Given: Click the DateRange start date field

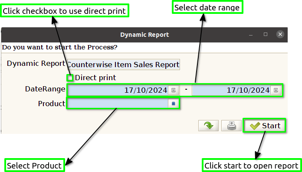Looking at the screenshot, I should pyautogui.click(x=118, y=90).
